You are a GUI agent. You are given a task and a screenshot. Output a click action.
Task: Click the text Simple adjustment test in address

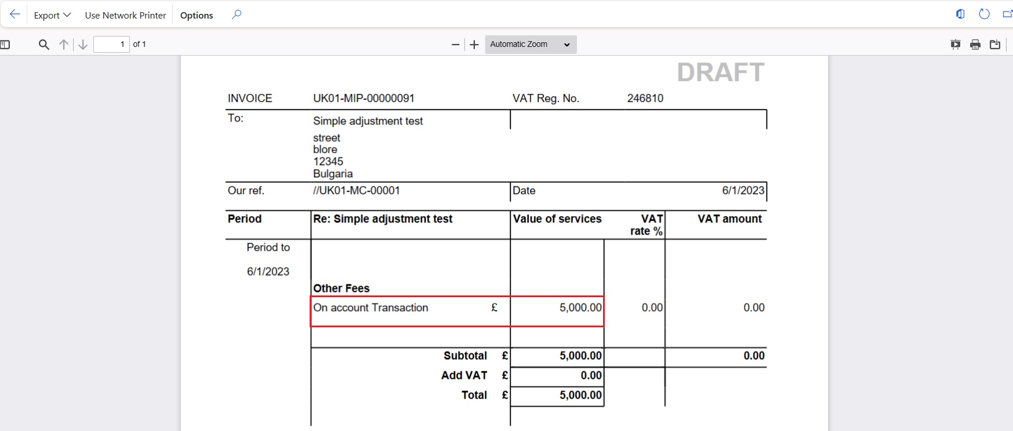pyautogui.click(x=368, y=121)
